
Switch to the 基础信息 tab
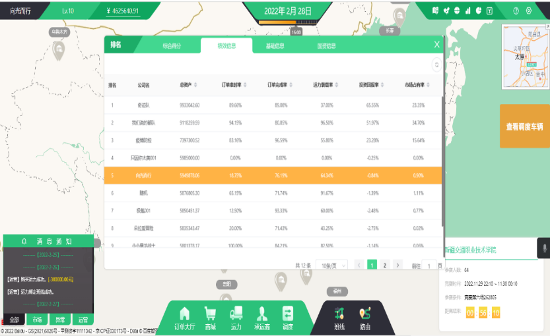275,46
